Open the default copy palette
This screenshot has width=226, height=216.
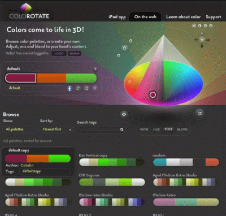pyautogui.click(x=38, y=158)
